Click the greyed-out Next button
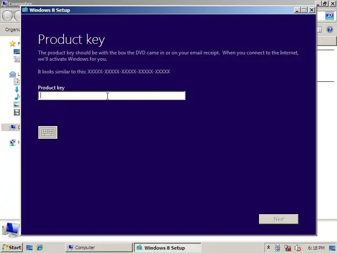 click(278, 219)
